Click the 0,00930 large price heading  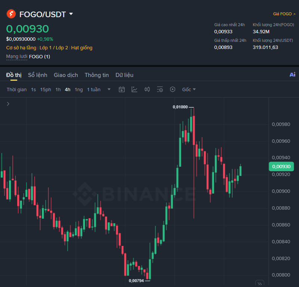(x=27, y=29)
